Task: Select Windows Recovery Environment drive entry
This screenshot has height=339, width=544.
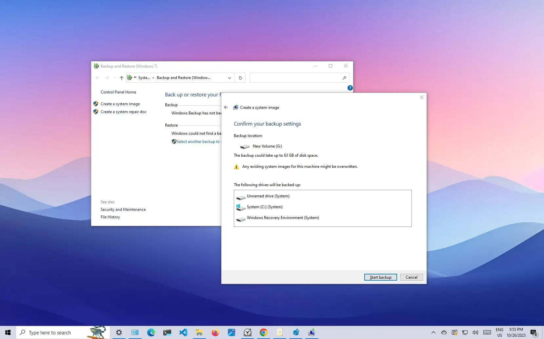Action: point(283,218)
